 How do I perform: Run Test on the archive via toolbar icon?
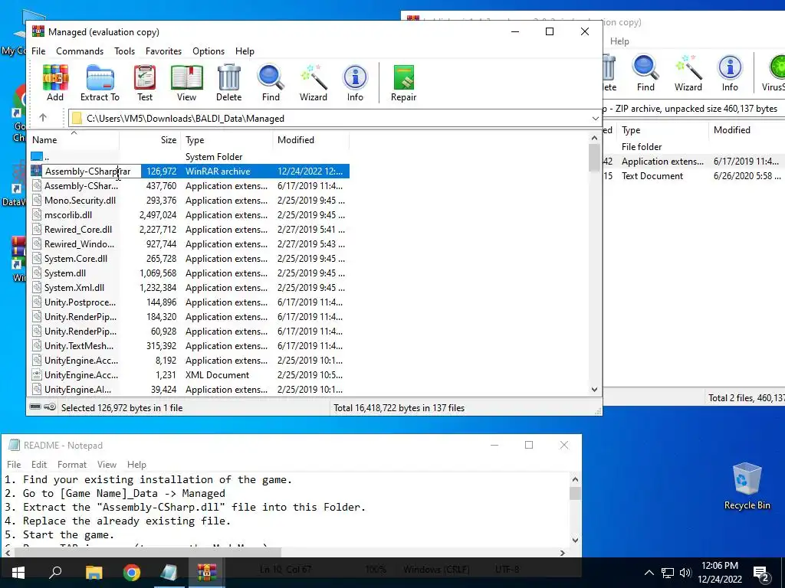145,83
